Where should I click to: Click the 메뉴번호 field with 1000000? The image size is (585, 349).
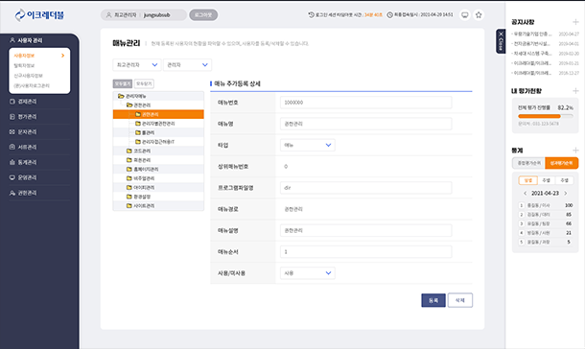tap(366, 103)
